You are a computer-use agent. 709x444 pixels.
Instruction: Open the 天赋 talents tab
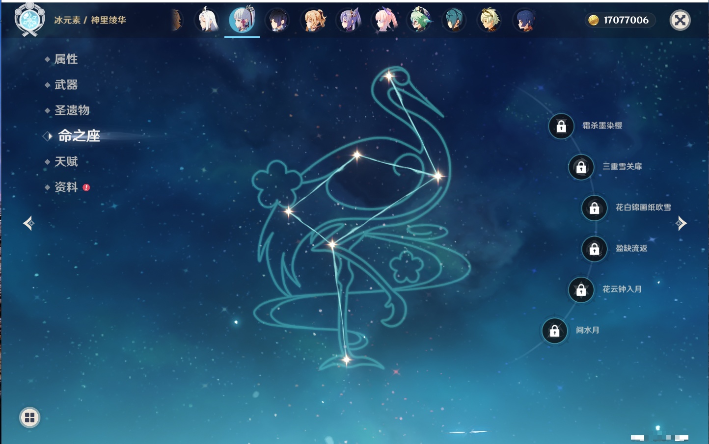pos(66,161)
